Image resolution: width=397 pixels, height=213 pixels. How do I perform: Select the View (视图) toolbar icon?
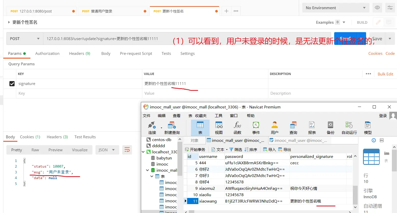click(x=219, y=125)
